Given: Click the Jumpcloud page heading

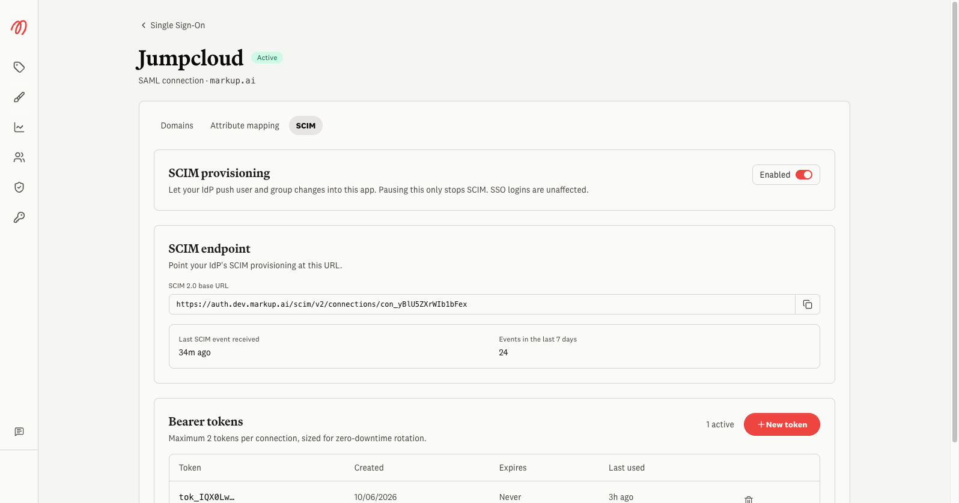Looking at the screenshot, I should pyautogui.click(x=190, y=58).
